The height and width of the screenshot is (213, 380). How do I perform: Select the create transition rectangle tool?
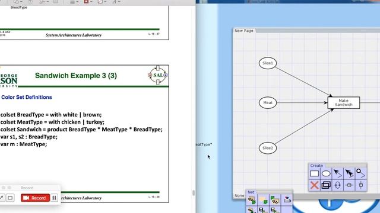click(x=314, y=173)
